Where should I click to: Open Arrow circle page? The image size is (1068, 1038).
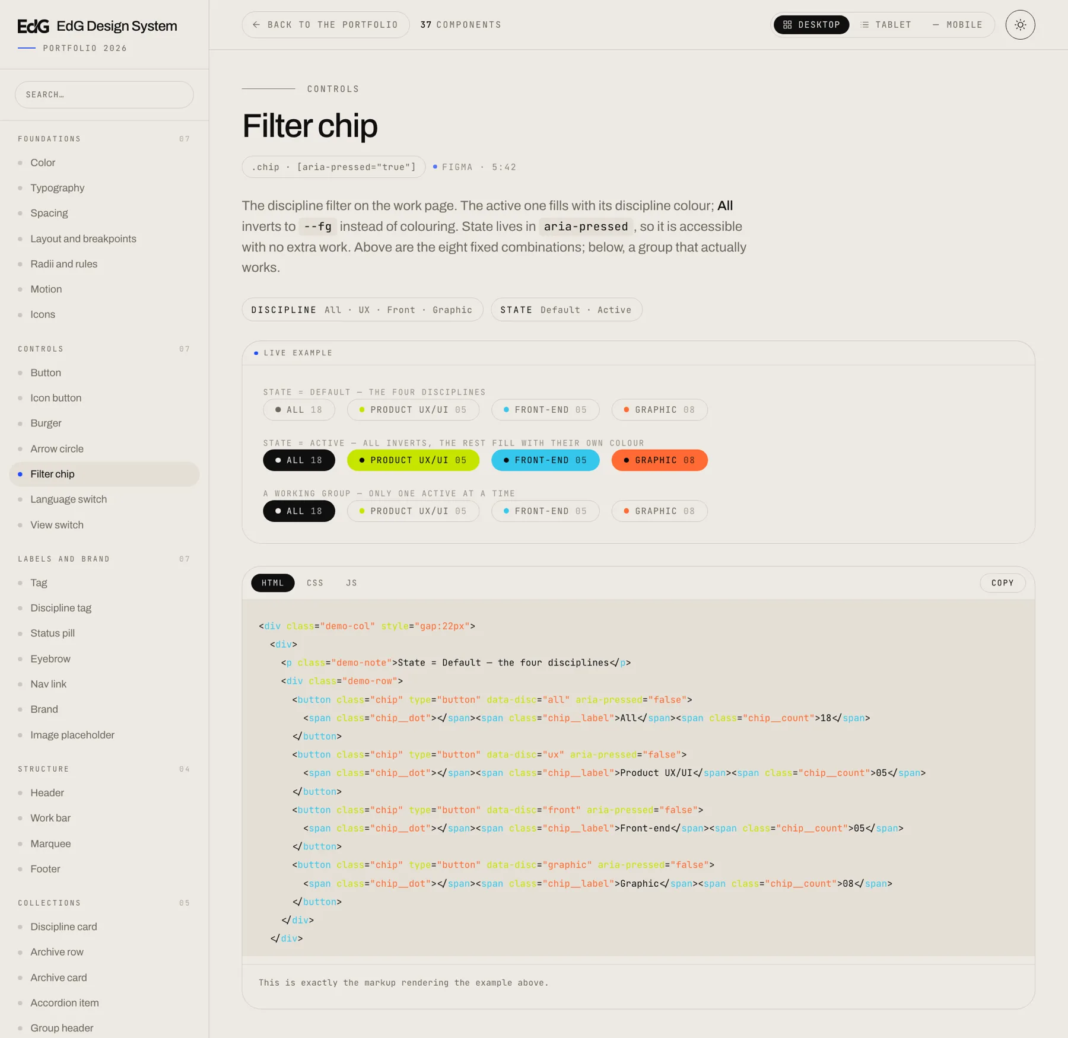104,449
